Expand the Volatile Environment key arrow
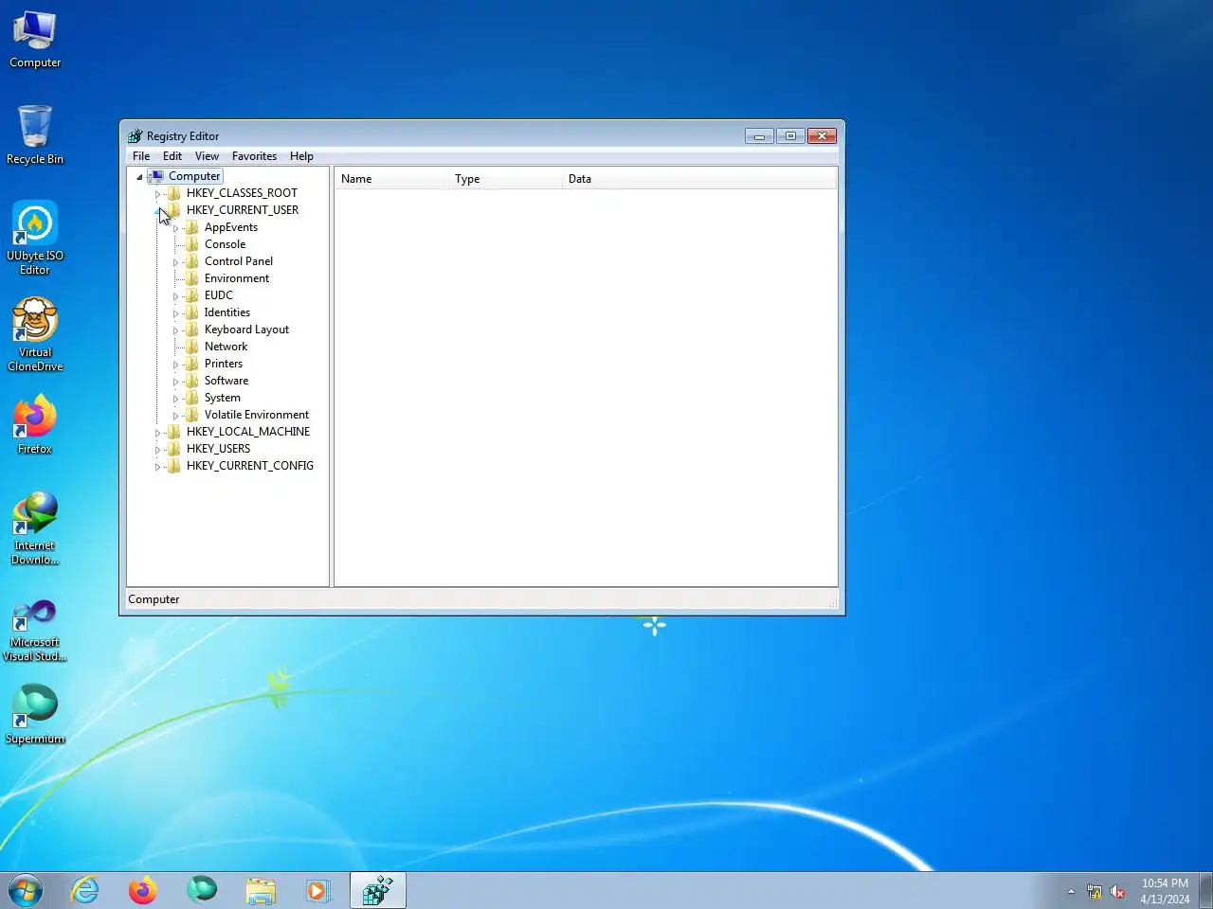The height and width of the screenshot is (909, 1213). click(x=175, y=415)
